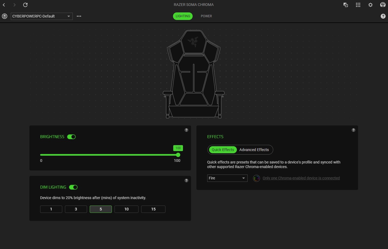Image resolution: width=388 pixels, height=249 pixels.
Task: Select the 5 minute dim option
Action: coord(101,209)
